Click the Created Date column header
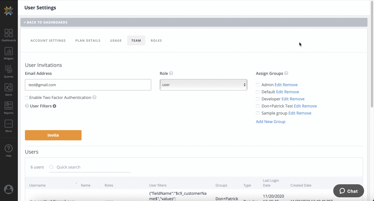Image resolution: width=374 pixels, height=201 pixels. click(x=301, y=185)
